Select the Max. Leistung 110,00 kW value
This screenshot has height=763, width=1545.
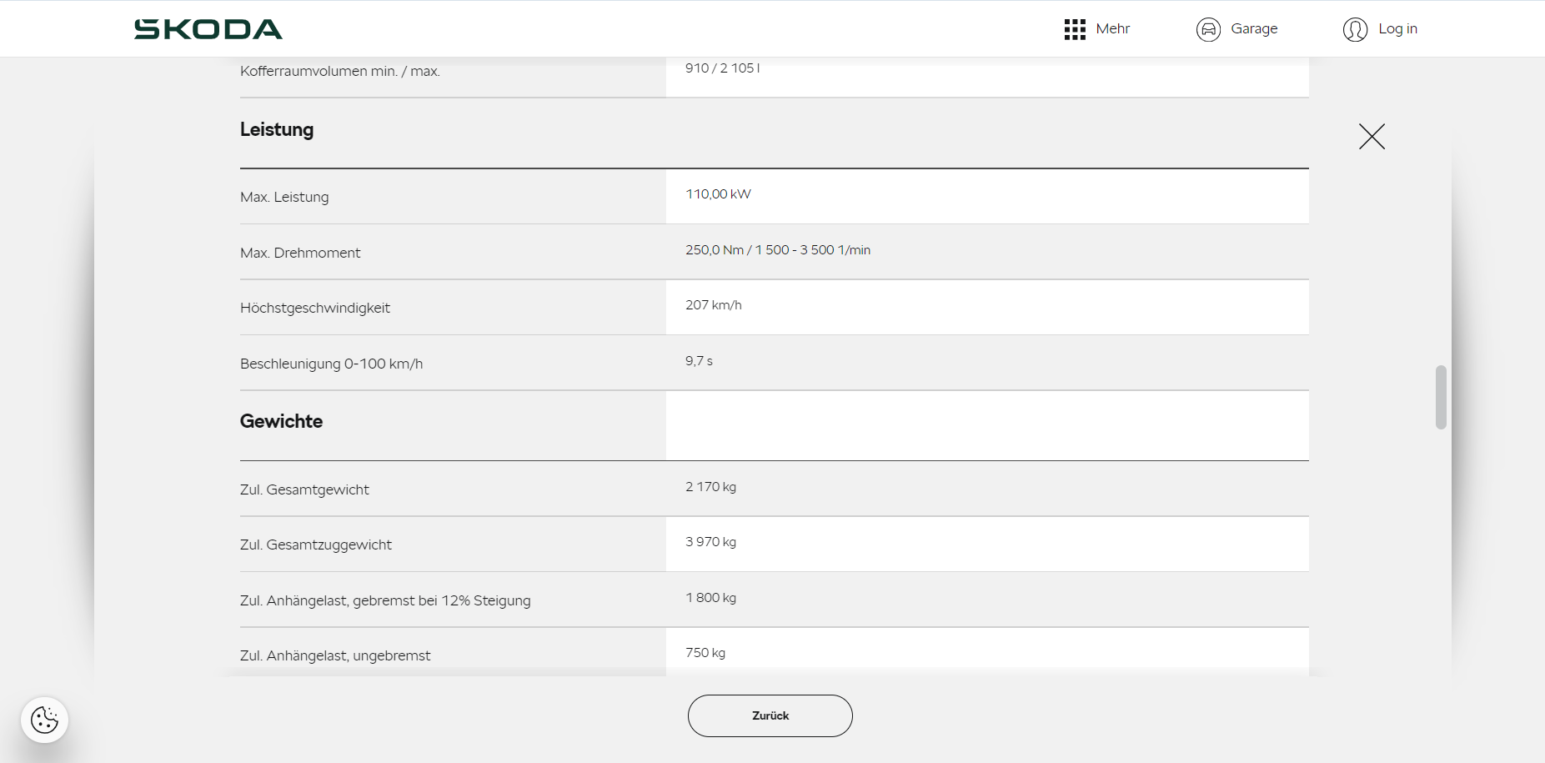718,194
